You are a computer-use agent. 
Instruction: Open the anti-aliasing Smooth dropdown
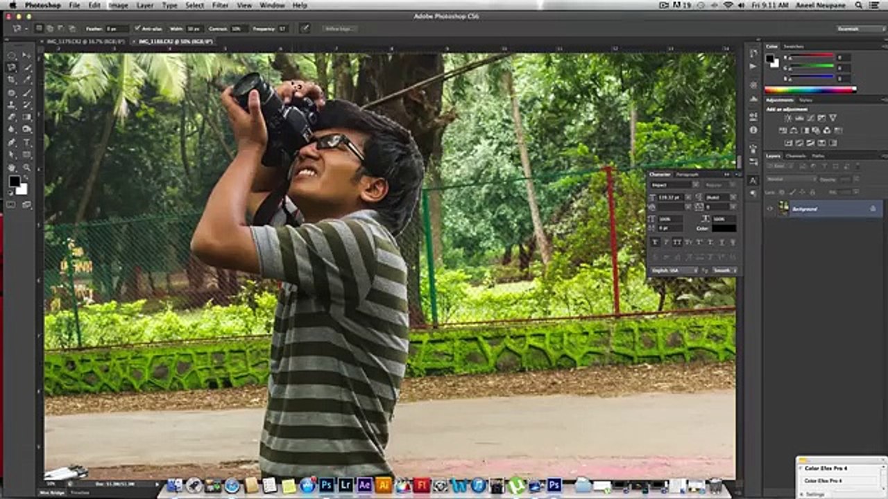(x=724, y=270)
